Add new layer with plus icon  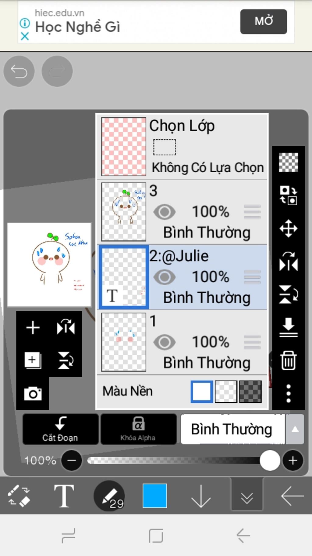[x=33, y=328]
